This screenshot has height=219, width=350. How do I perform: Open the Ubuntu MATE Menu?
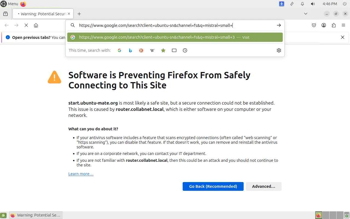tap(10, 4)
